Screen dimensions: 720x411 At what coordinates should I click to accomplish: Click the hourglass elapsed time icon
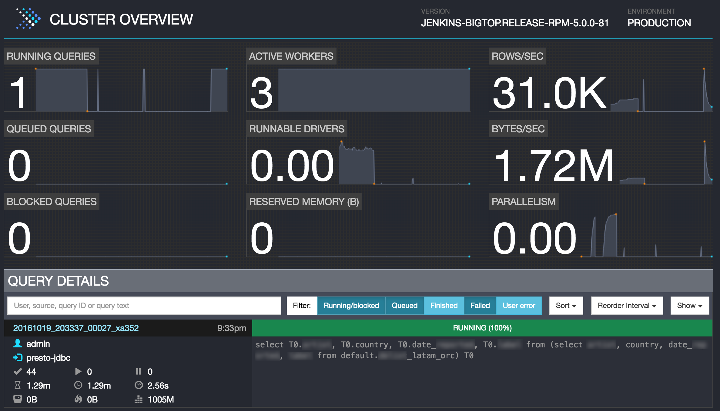[x=18, y=385]
